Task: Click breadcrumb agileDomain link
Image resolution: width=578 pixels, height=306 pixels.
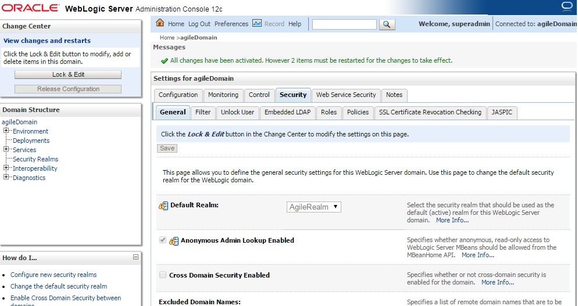Action: click(198, 38)
